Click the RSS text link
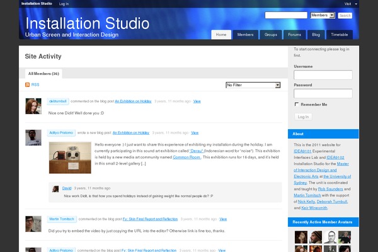 35,84
